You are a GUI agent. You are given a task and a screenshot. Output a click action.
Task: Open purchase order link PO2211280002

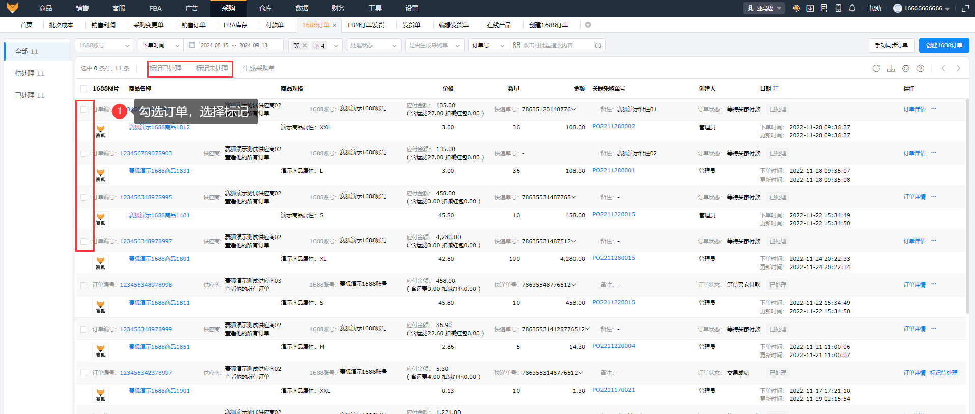[x=613, y=126]
